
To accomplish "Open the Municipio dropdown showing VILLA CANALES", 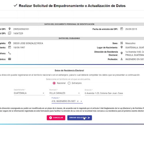I will pos(65,93).
